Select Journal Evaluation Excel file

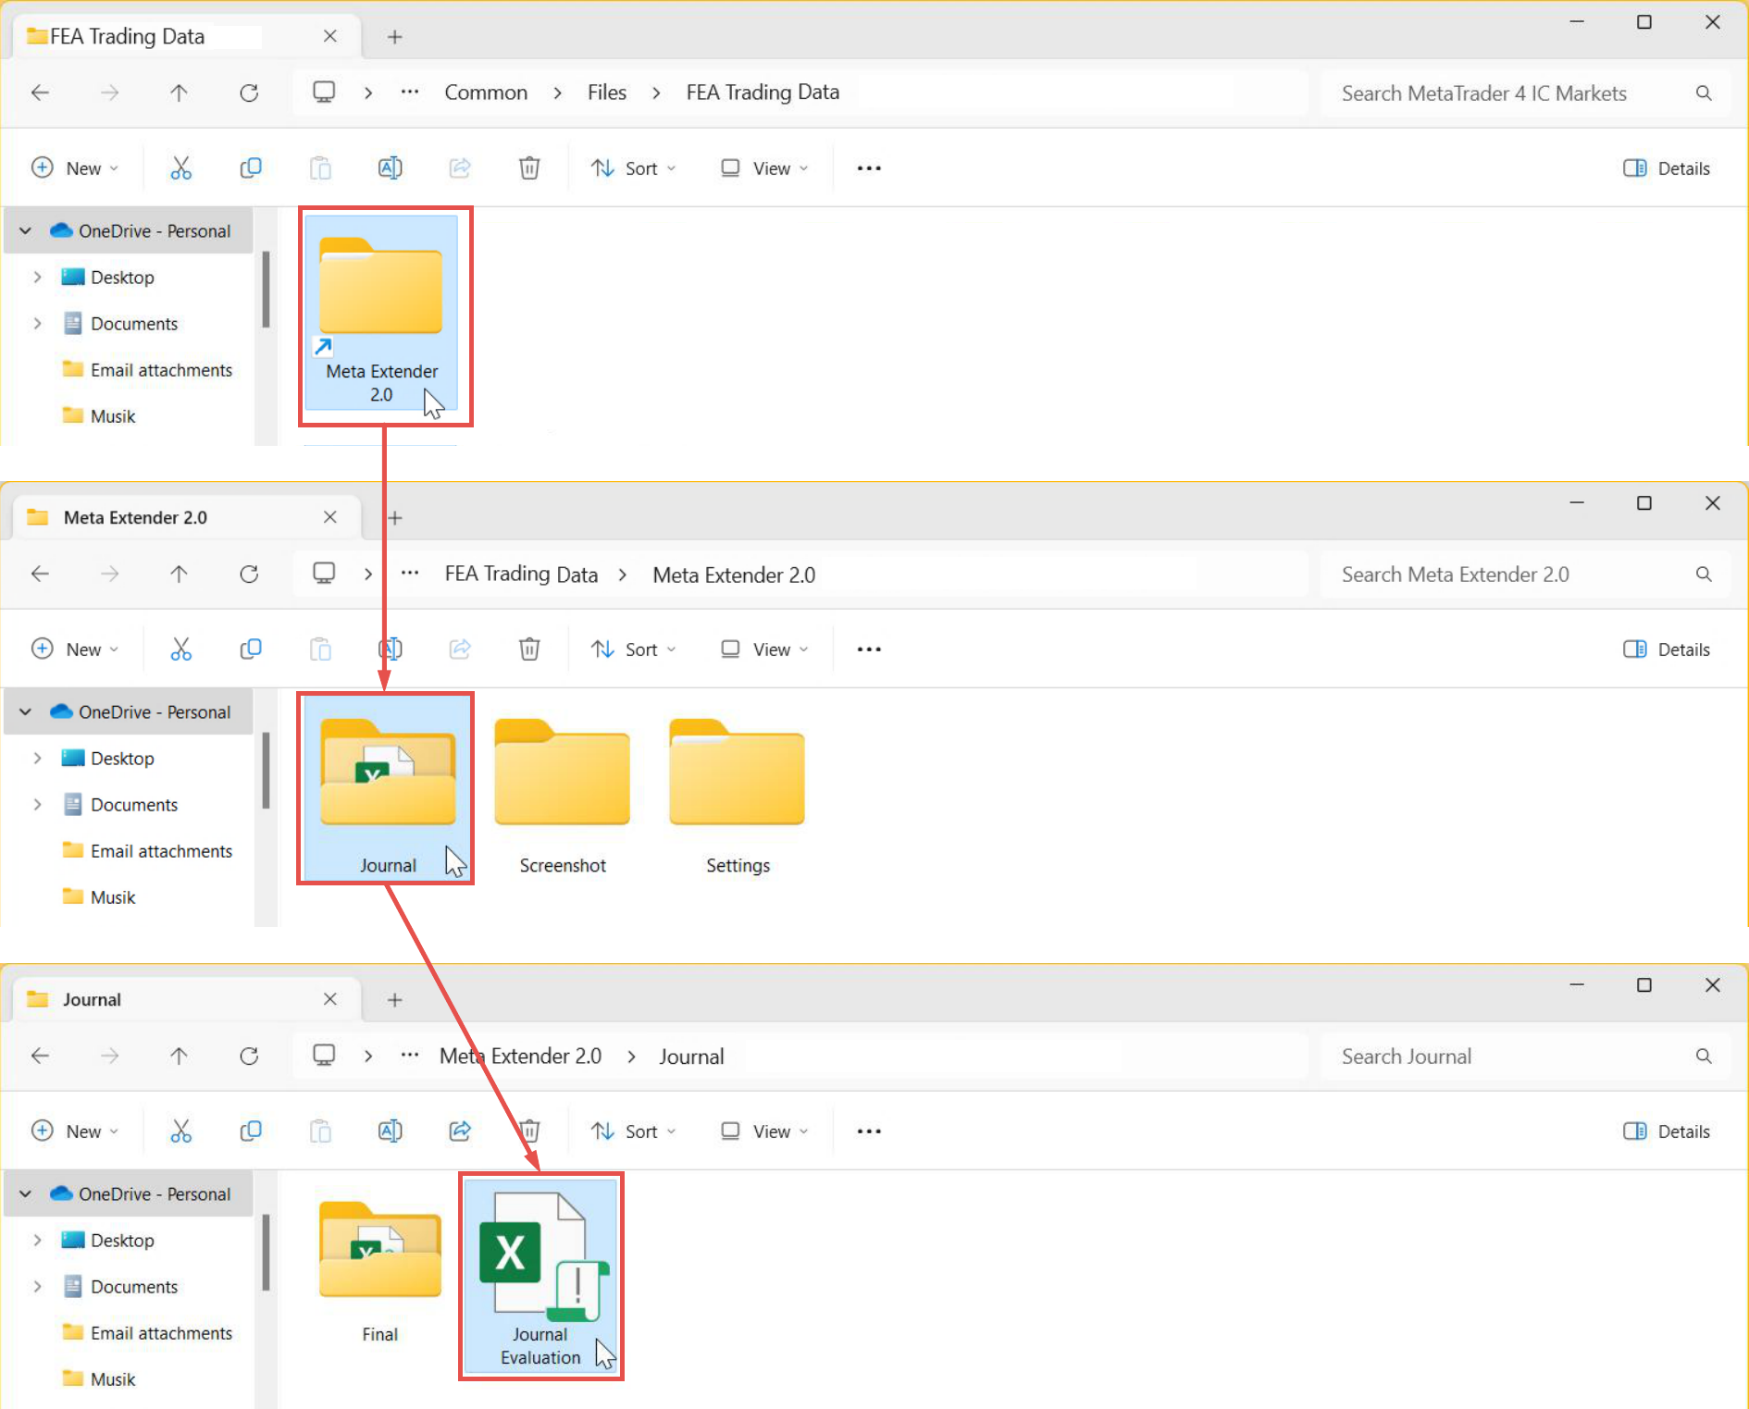point(541,1276)
